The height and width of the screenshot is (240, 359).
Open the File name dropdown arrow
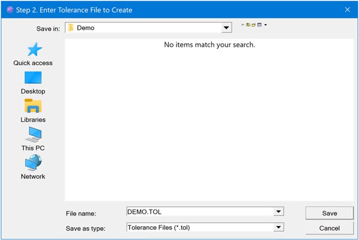point(279,212)
